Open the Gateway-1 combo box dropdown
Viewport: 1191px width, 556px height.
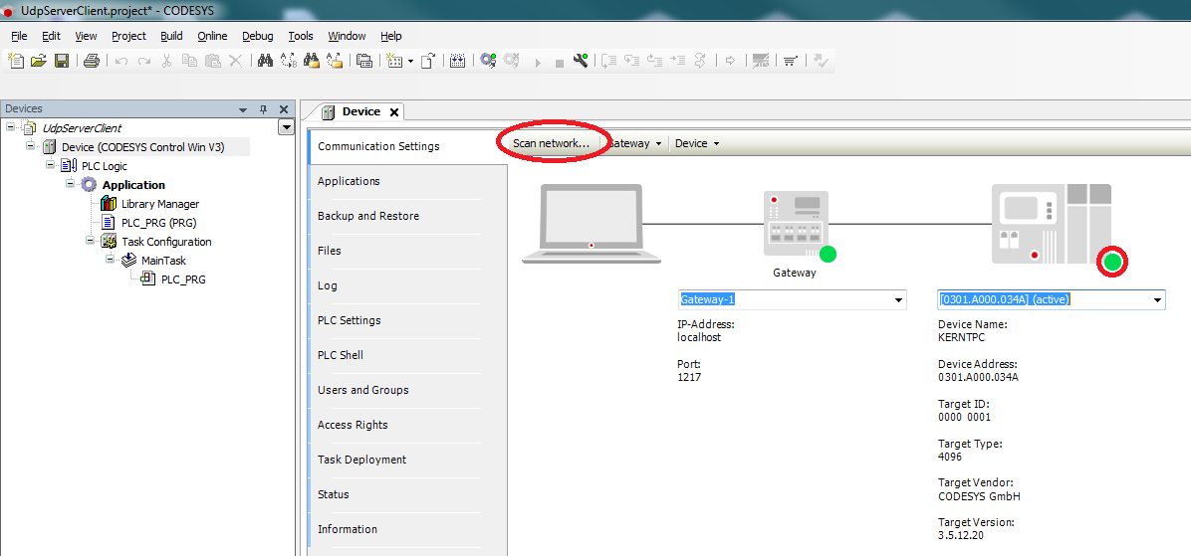[x=898, y=299]
